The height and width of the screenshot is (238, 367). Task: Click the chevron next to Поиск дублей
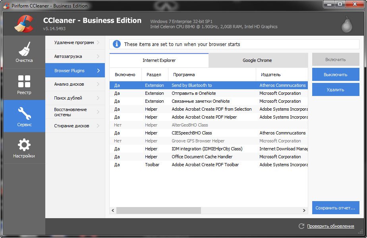(x=98, y=98)
